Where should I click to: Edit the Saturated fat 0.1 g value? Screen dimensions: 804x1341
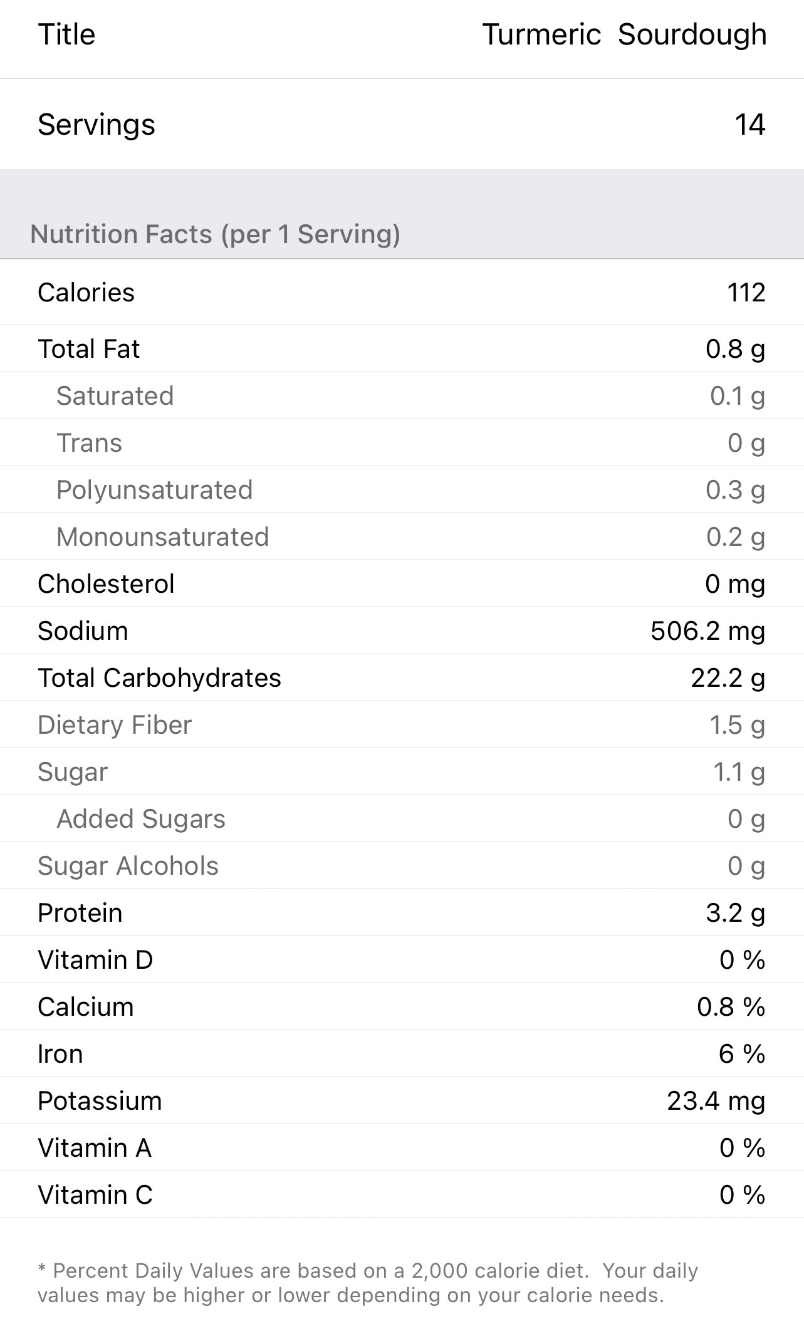[x=737, y=396]
